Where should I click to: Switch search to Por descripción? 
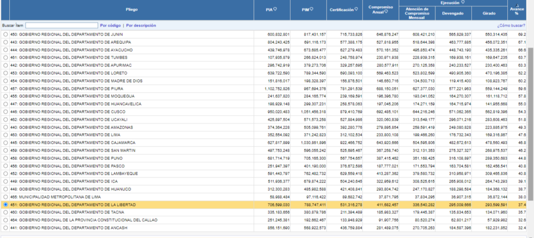tap(141, 26)
